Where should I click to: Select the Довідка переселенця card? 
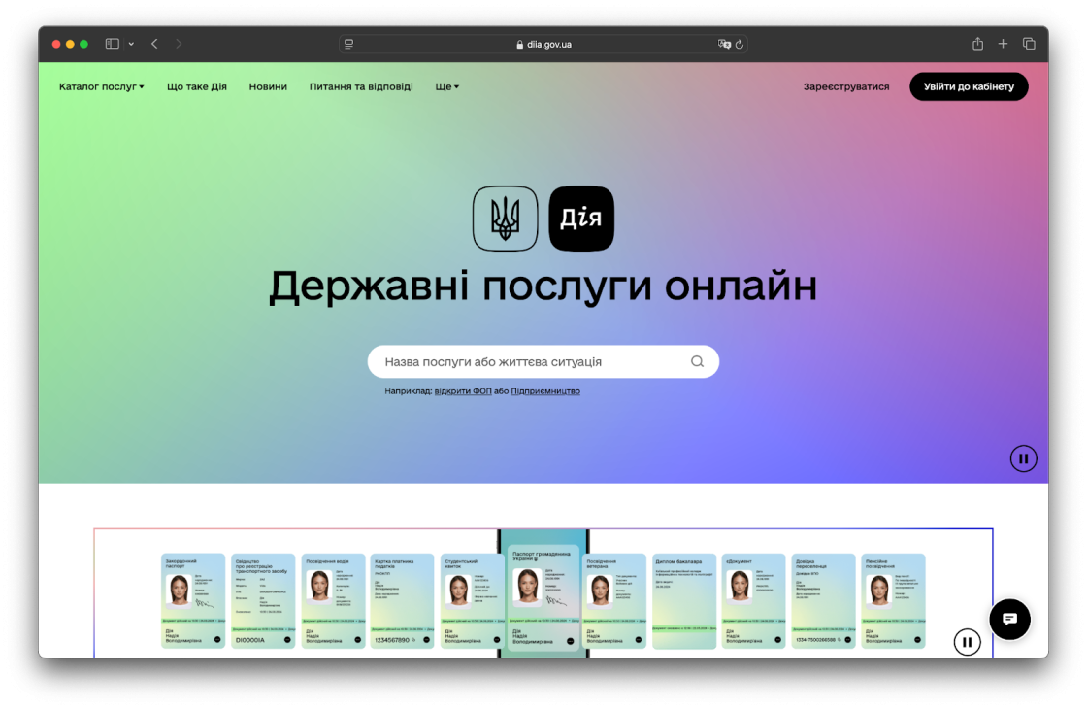click(824, 601)
